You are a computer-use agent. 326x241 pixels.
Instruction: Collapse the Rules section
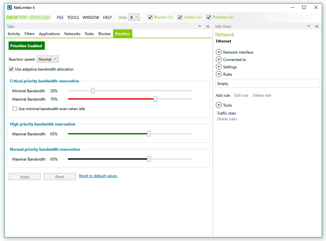tap(219, 74)
